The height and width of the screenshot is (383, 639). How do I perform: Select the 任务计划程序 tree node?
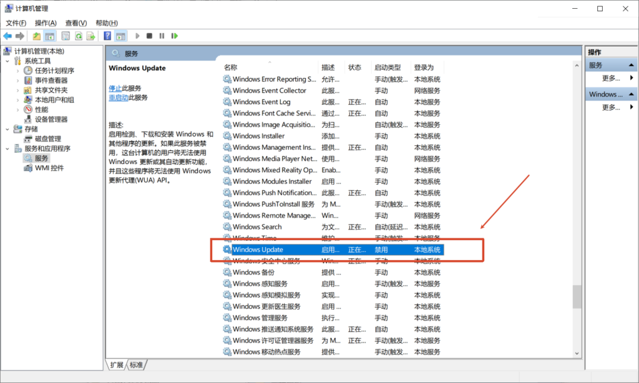[54, 70]
